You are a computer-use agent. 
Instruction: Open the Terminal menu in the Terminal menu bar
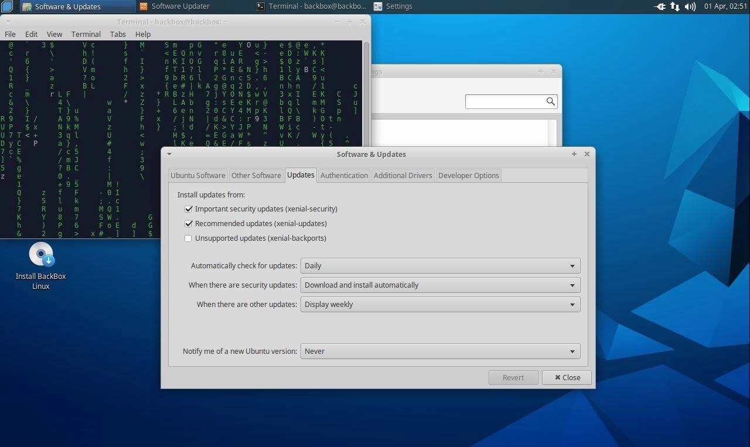click(86, 34)
